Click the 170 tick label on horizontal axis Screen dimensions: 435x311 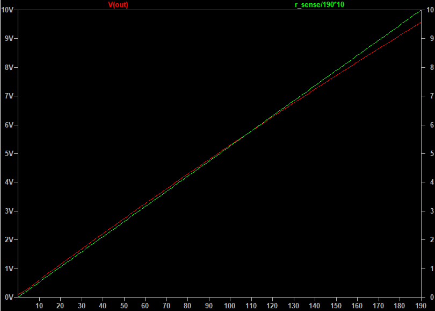click(x=379, y=306)
